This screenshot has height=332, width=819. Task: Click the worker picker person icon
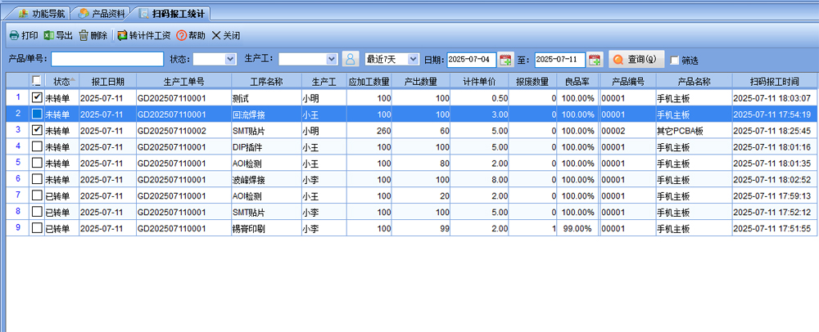click(351, 59)
